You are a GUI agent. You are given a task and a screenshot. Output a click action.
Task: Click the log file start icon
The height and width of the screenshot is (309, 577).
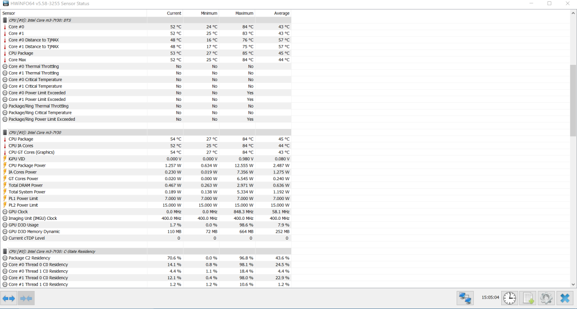click(x=528, y=298)
